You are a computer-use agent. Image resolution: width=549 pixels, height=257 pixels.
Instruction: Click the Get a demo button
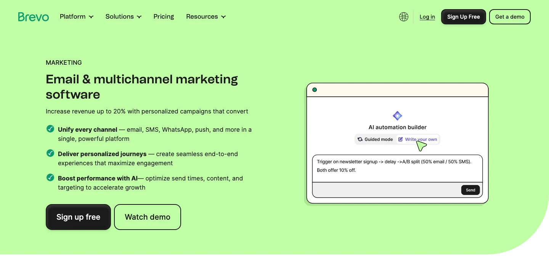tap(510, 17)
